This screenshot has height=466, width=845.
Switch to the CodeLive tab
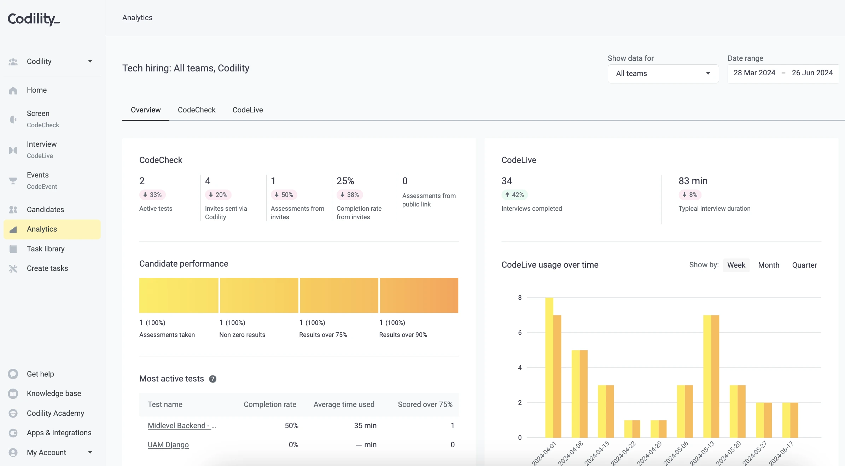(247, 110)
